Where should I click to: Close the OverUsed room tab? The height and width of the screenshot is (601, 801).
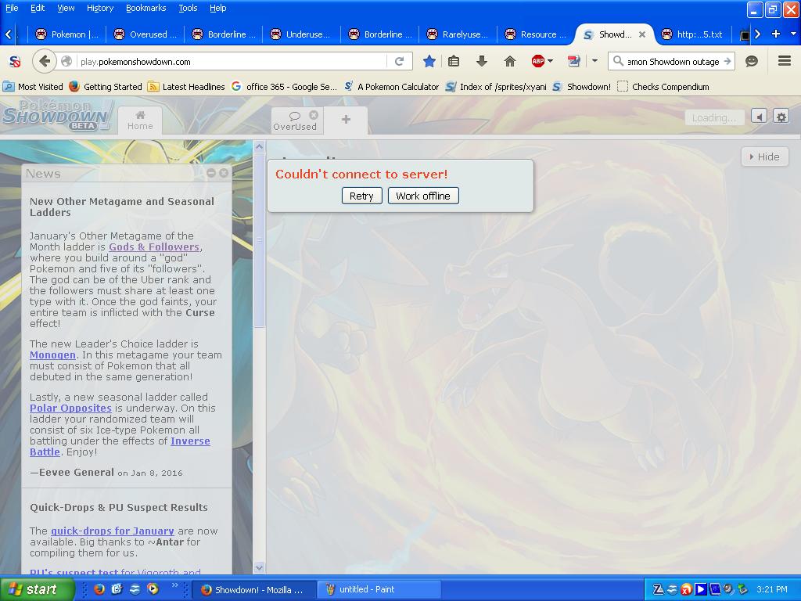[314, 115]
